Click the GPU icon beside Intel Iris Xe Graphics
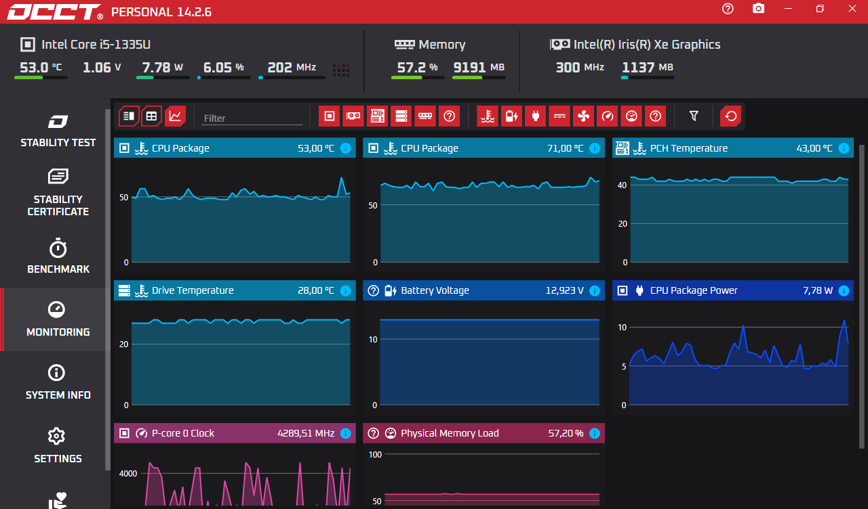This screenshot has height=509, width=868. (x=559, y=45)
